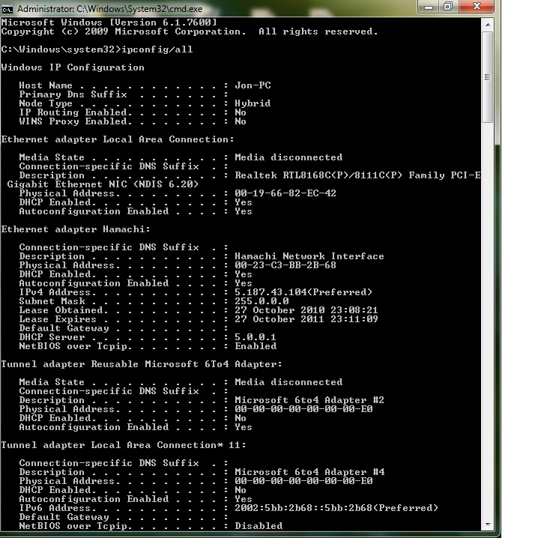Click the scrollbar up arrow

pos(488,25)
